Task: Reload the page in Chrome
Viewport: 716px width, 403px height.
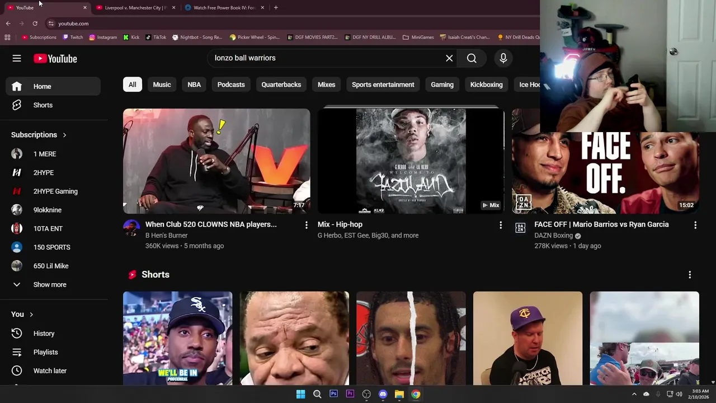Action: click(35, 24)
